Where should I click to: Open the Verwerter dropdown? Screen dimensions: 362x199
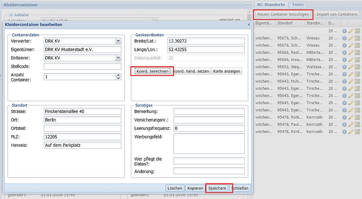pyautogui.click(x=118, y=41)
